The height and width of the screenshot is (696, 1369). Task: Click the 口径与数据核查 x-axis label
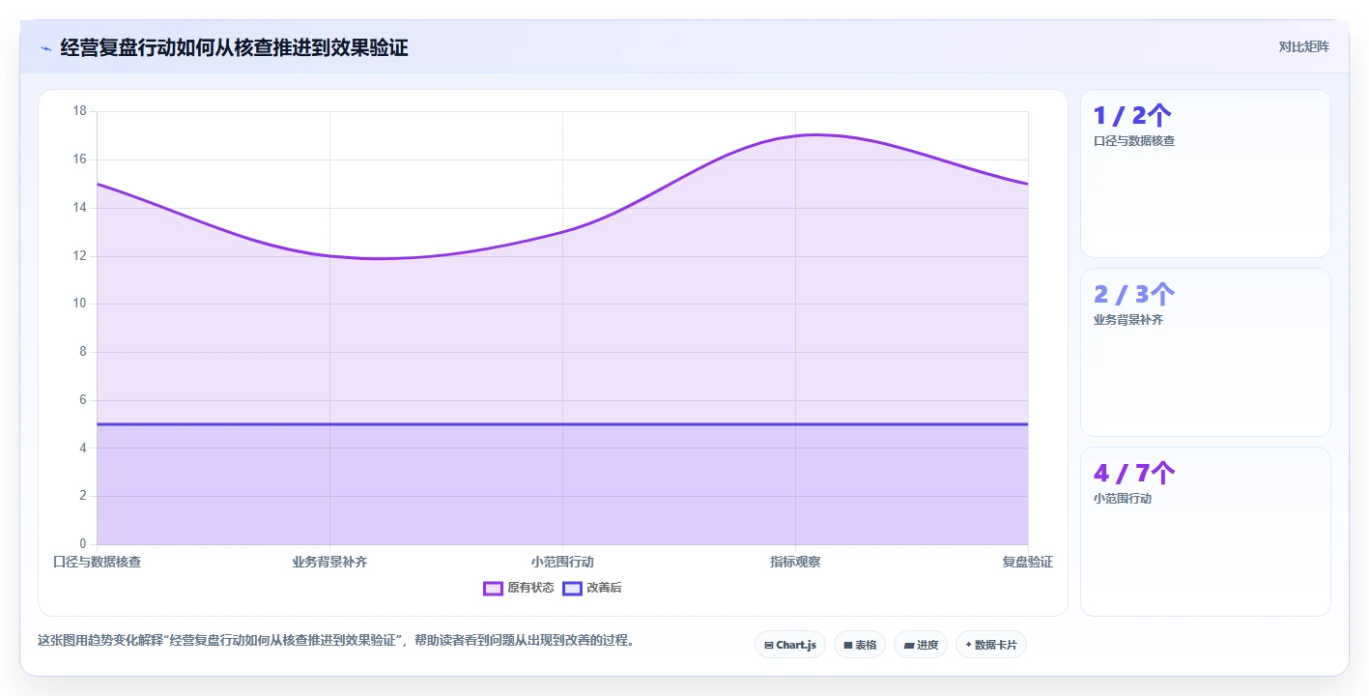pos(97,562)
